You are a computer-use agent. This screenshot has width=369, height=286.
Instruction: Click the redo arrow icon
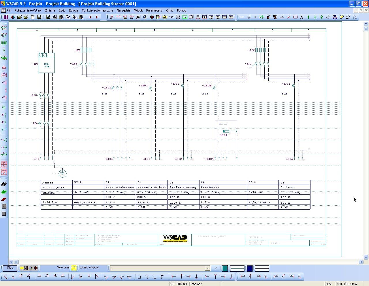click(x=355, y=17)
